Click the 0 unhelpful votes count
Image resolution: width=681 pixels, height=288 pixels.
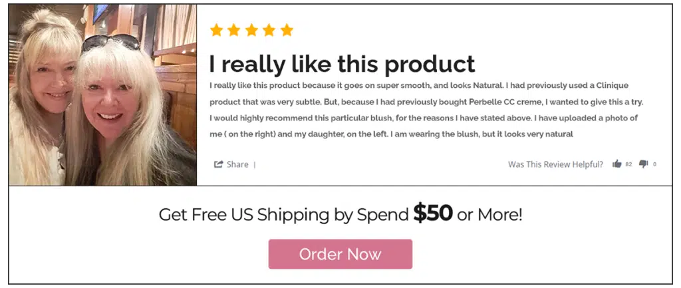(654, 164)
